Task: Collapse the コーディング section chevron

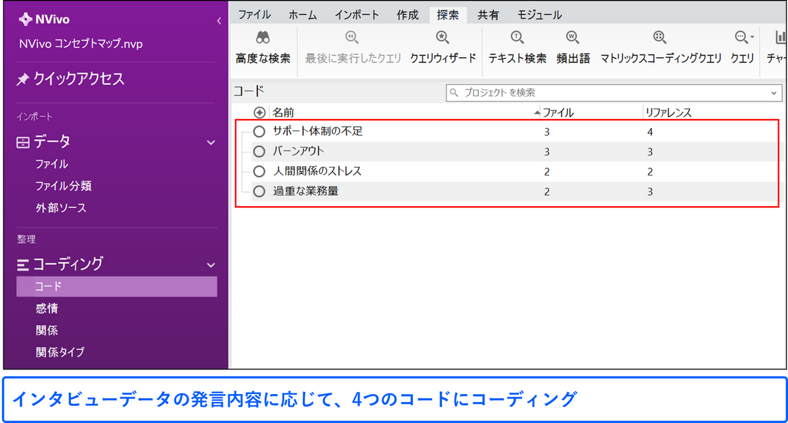Action: [x=211, y=265]
